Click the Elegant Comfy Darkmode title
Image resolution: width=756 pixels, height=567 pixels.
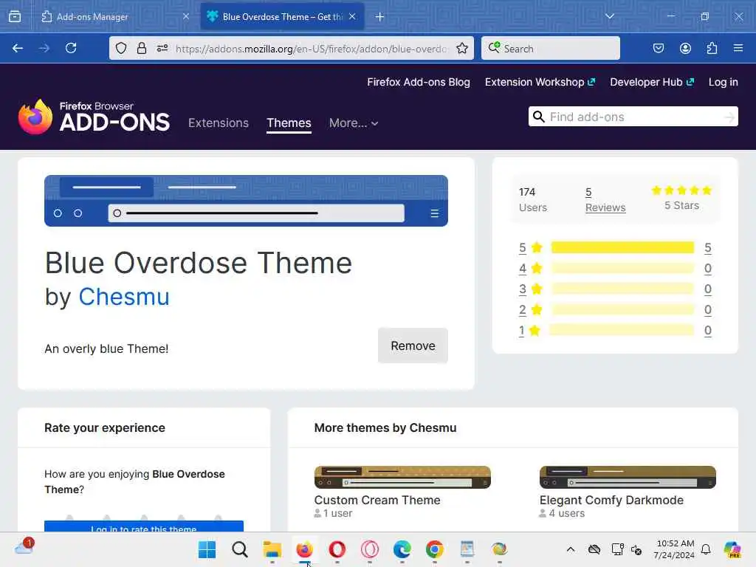pos(611,500)
